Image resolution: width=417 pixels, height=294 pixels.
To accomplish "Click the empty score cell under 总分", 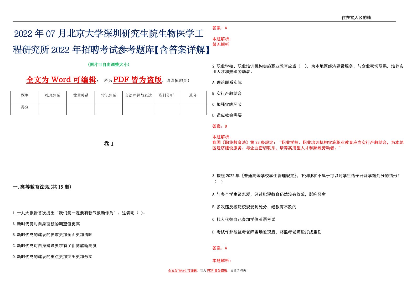I will 193,109.
